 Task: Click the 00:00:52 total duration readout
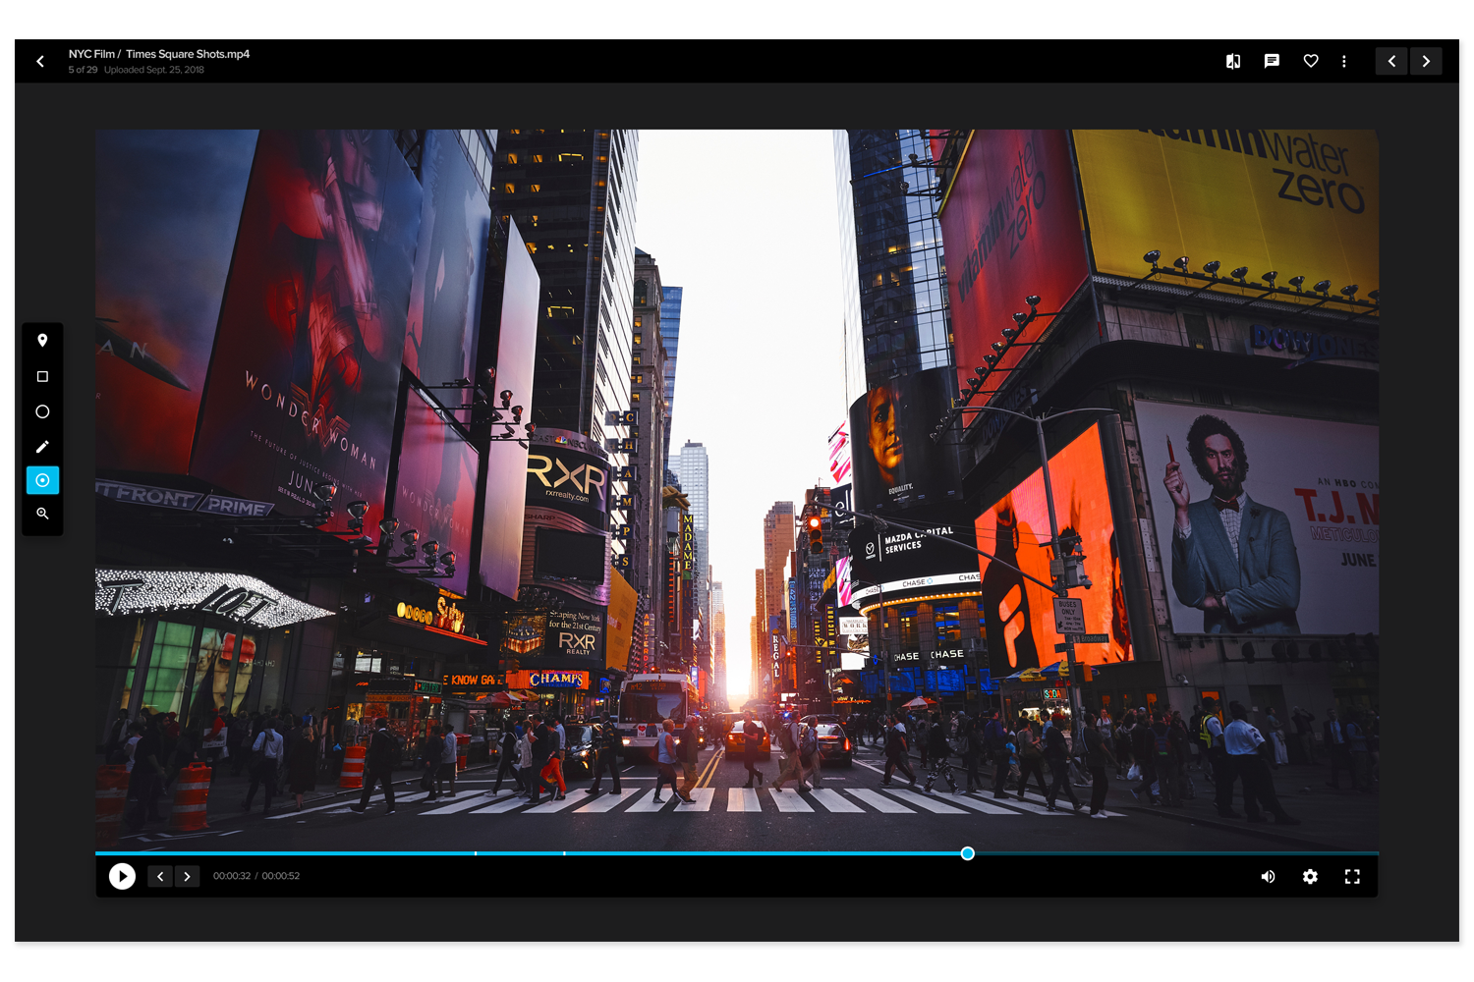coord(281,876)
